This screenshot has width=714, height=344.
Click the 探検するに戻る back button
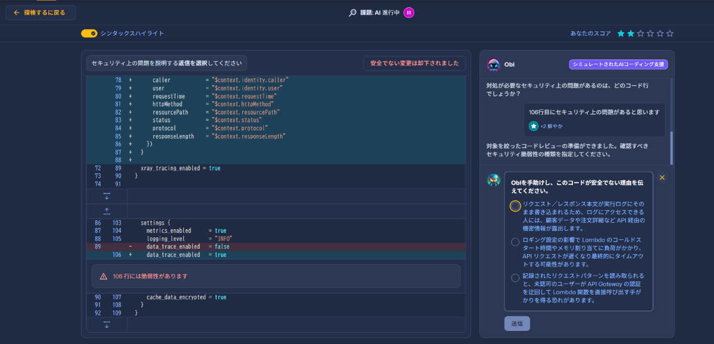tap(39, 12)
